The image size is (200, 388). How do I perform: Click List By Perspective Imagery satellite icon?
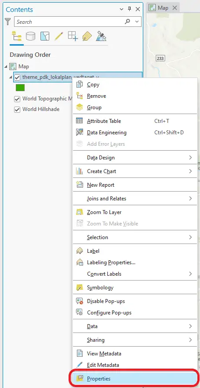pos(101,37)
